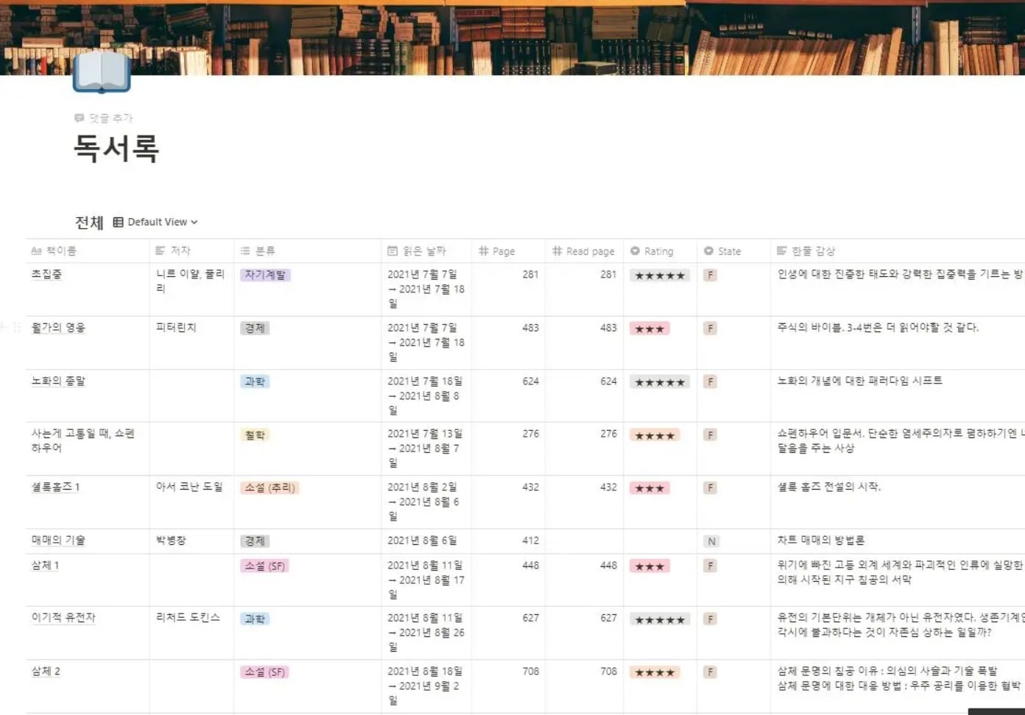
Task: Click the 한줄 감상 column text icon
Action: coord(782,251)
